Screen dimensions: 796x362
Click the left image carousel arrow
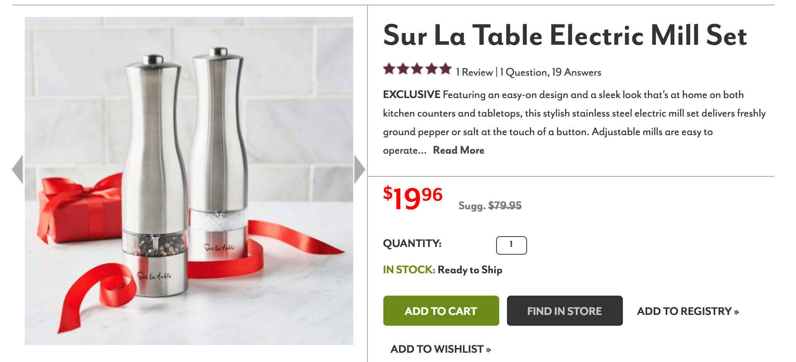(x=17, y=169)
